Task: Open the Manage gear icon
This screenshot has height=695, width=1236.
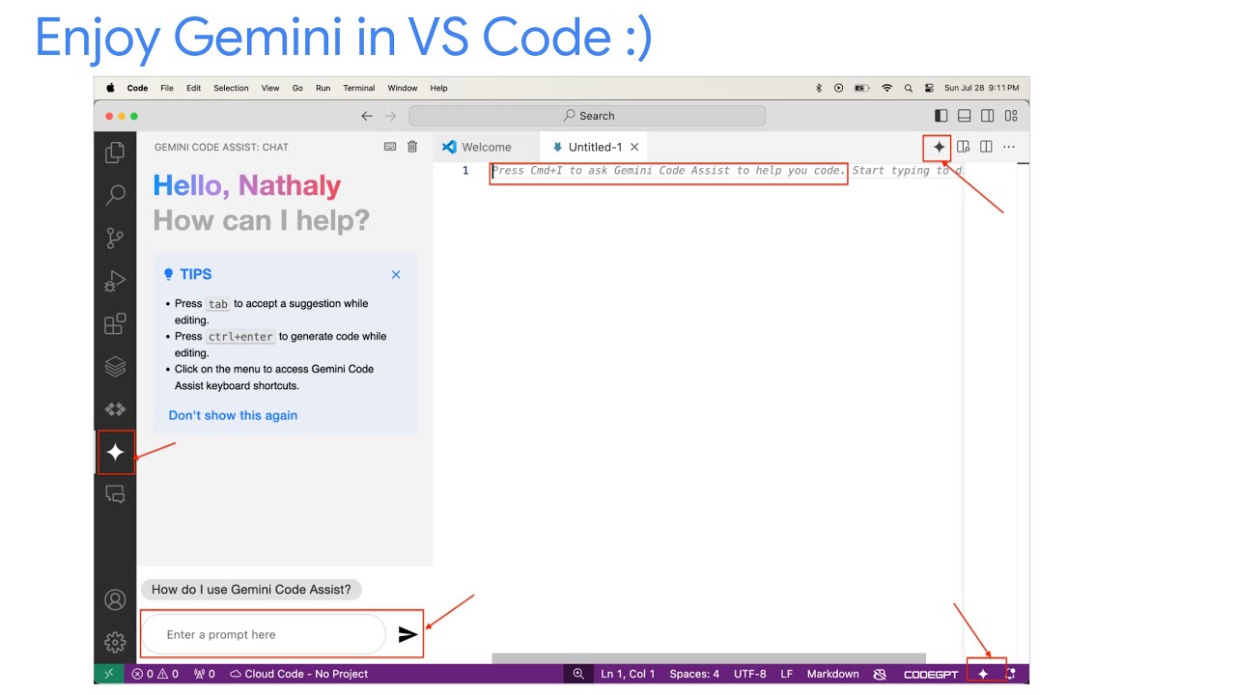Action: [115, 642]
